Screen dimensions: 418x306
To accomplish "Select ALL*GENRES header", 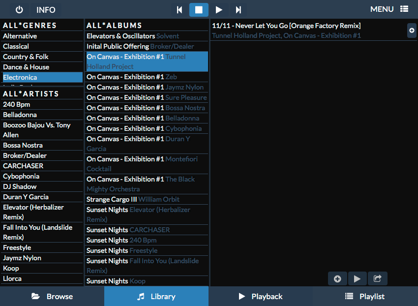I will pos(42,26).
